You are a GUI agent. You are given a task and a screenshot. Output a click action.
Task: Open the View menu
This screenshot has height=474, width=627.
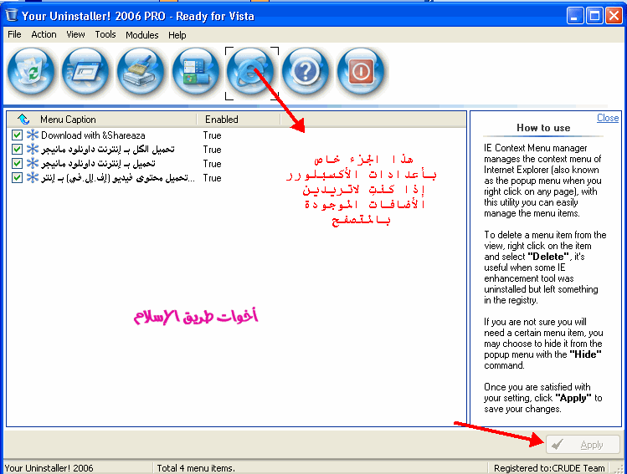click(75, 35)
